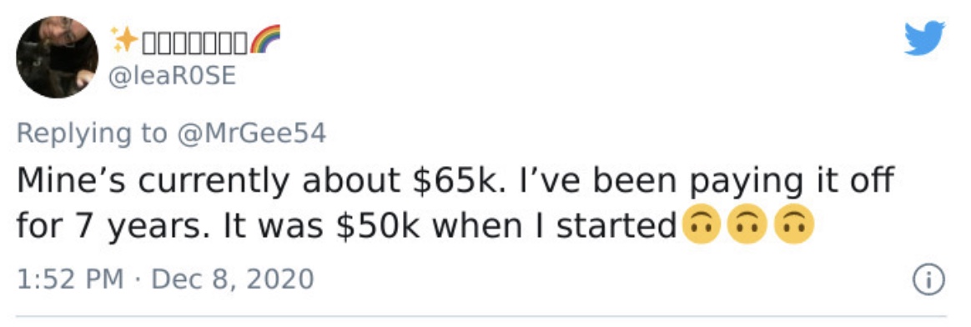Open the user's profile avatar
This screenshot has width=971, height=327.
[x=57, y=57]
